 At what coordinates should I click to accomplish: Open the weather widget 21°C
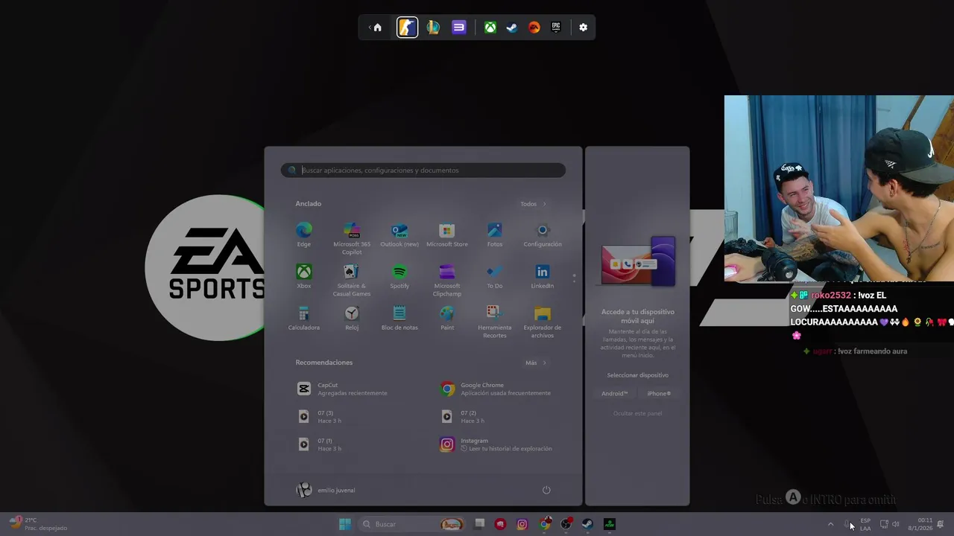point(37,524)
